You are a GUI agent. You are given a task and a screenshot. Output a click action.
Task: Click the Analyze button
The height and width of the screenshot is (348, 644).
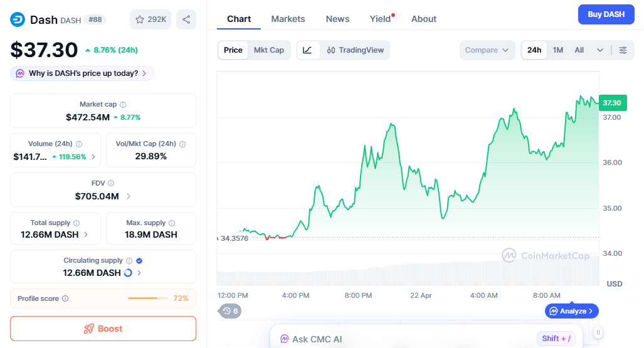(x=571, y=311)
